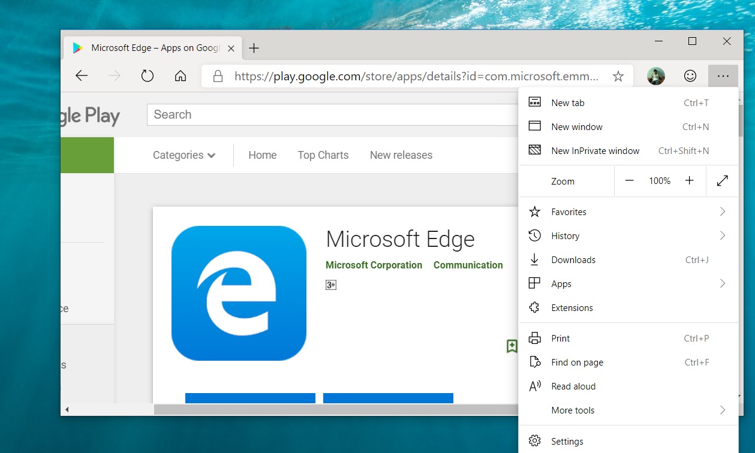Choose Find on page
755x453 pixels.
628,363
